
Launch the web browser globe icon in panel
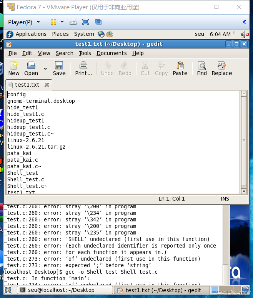point(101,34)
